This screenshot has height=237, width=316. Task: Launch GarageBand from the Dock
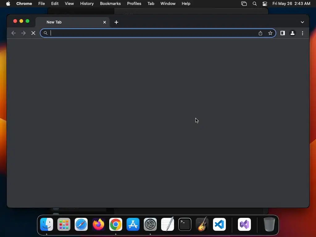pos(202,224)
